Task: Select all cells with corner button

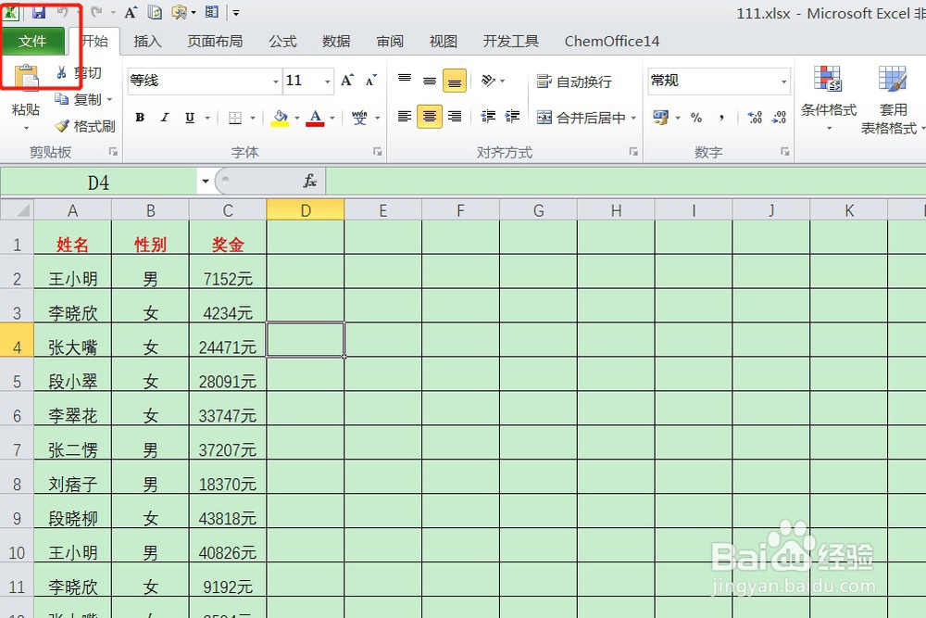Action: 17,210
